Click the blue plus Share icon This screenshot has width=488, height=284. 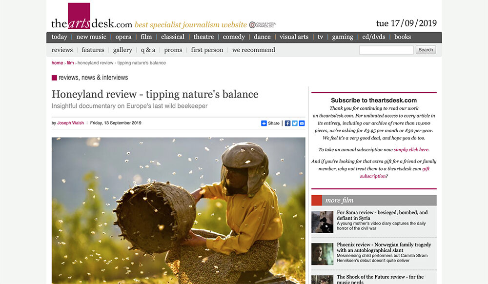pos(264,123)
